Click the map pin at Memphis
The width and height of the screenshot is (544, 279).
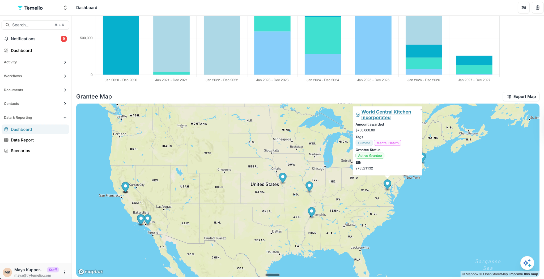click(312, 212)
